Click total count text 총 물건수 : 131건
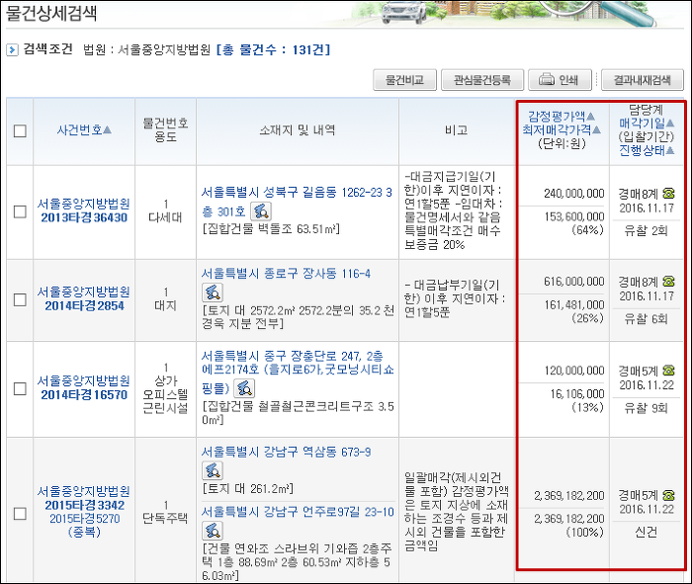692x584 pixels. click(273, 49)
